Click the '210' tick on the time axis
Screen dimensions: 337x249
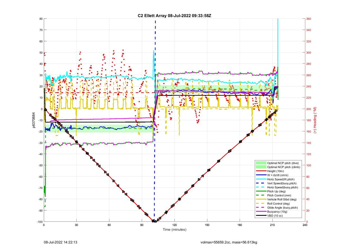[272, 225]
